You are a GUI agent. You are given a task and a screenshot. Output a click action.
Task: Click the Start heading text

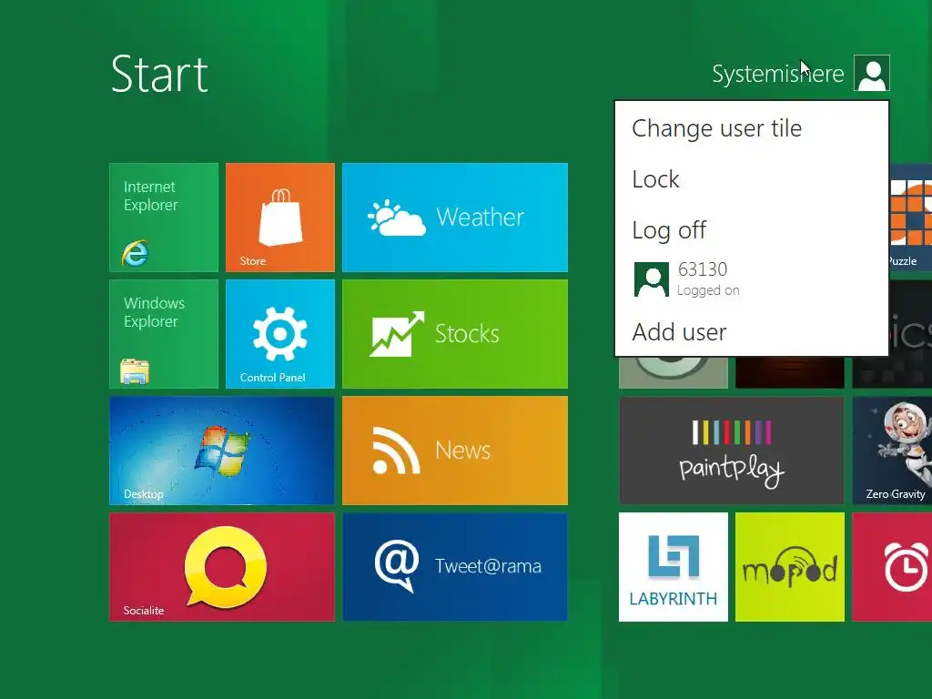click(159, 75)
